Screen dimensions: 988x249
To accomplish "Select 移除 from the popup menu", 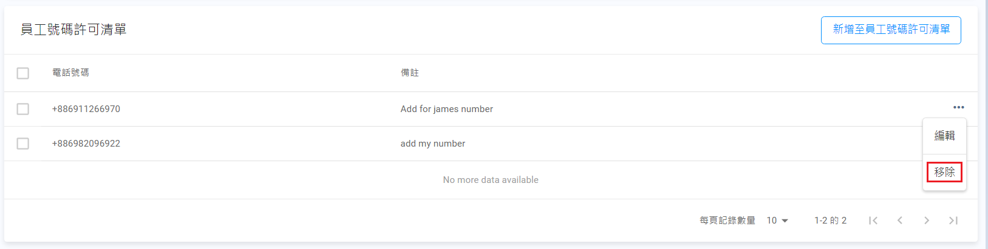I will (944, 172).
